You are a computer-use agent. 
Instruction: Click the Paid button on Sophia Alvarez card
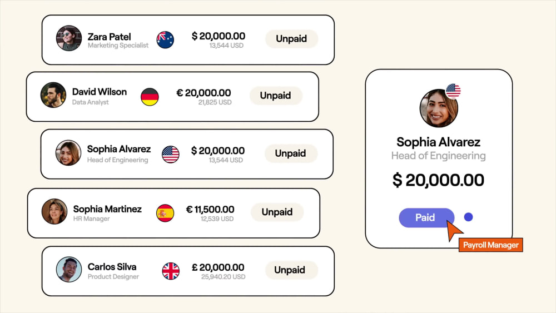(426, 217)
